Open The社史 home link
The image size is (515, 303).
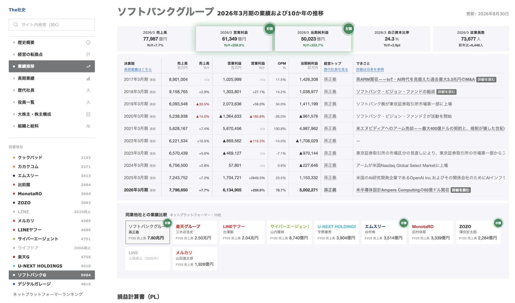point(17,10)
